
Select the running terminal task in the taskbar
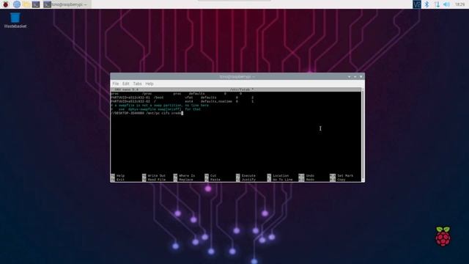66,4
